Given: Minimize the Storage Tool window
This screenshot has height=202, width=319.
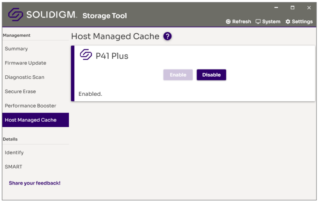Looking at the screenshot, I should (x=276, y=7).
